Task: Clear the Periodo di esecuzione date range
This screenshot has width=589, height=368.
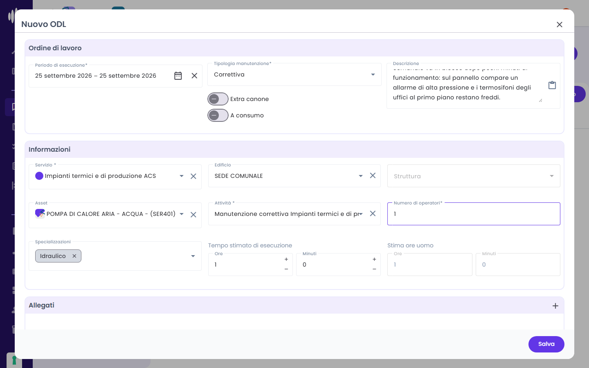Action: click(x=194, y=76)
